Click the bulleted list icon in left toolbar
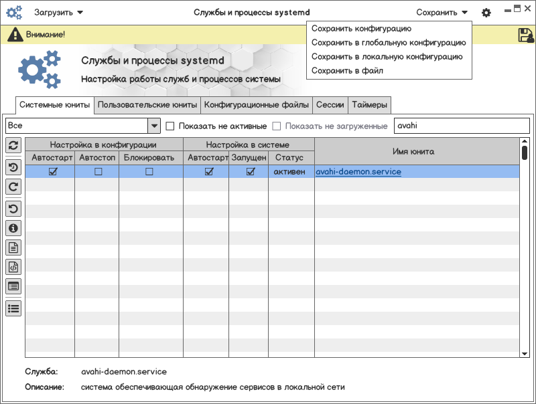The image size is (536, 404). pyautogui.click(x=13, y=308)
